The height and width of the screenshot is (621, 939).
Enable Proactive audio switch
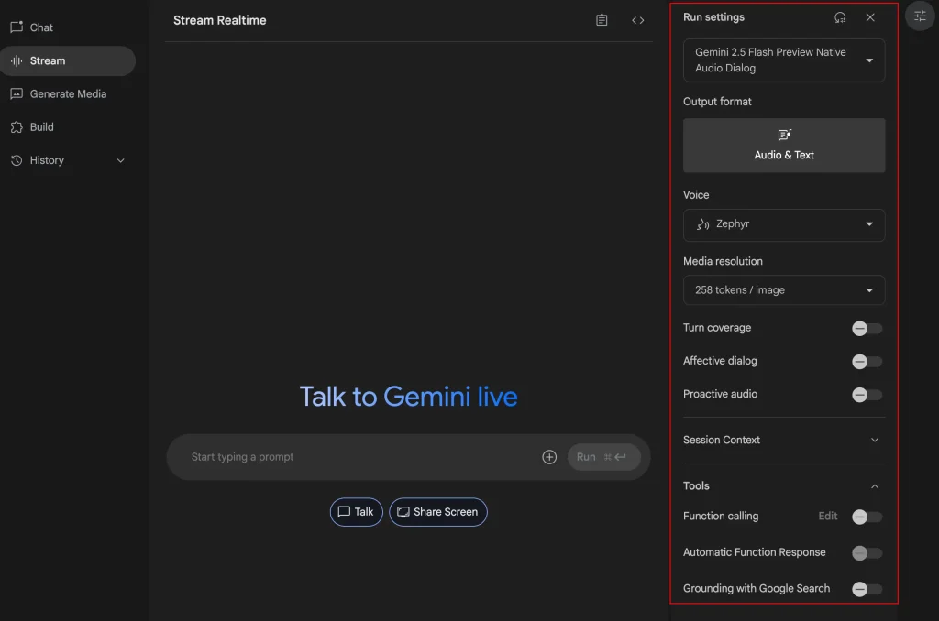[867, 395]
